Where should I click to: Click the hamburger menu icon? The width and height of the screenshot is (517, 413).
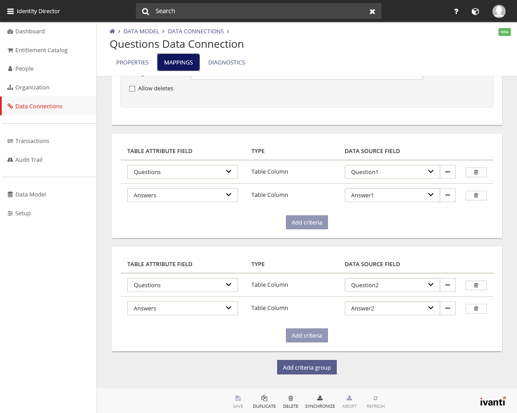[x=10, y=11]
